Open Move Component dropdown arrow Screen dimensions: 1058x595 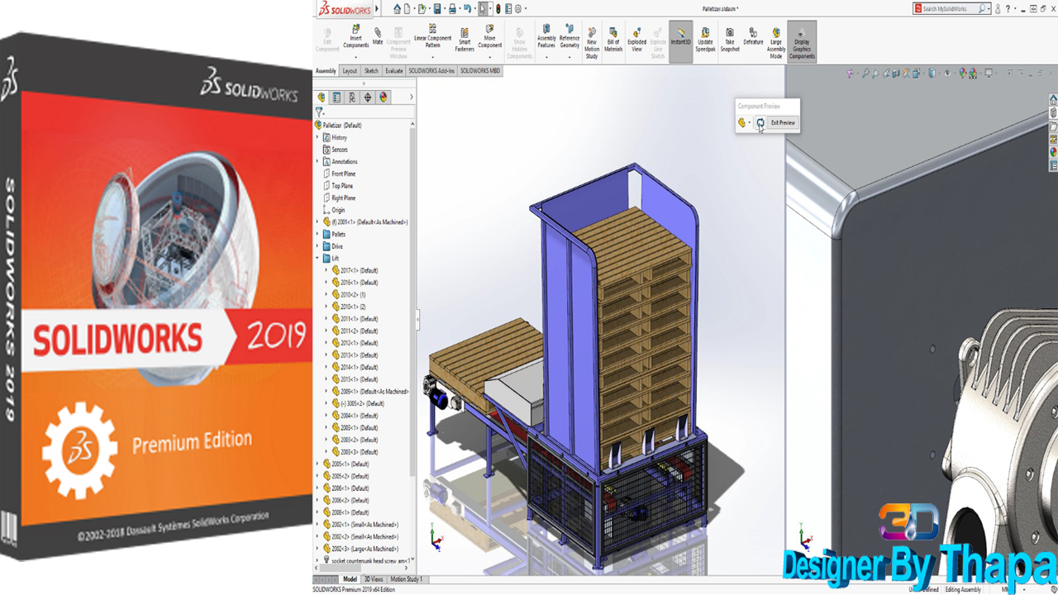490,57
